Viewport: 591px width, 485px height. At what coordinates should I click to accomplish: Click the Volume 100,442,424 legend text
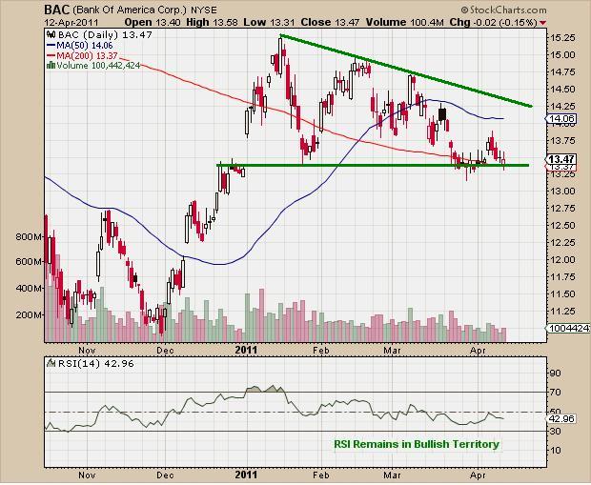[98, 66]
